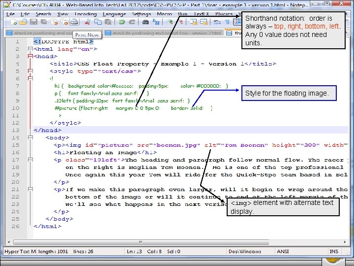The width and height of the screenshot is (354, 266).
Task: Fold the body block on line 14
Action: (x=30, y=138)
